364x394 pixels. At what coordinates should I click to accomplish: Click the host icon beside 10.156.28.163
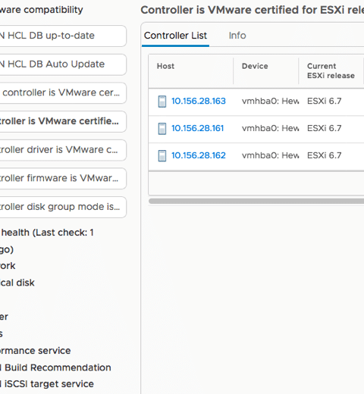pyautogui.click(x=162, y=102)
